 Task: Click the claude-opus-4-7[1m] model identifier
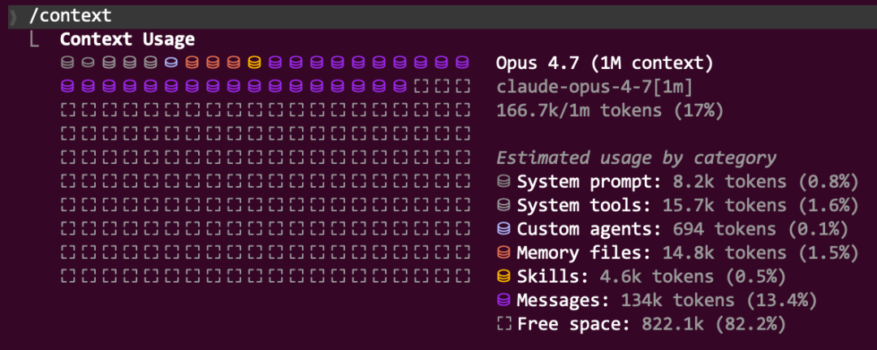coord(594,86)
